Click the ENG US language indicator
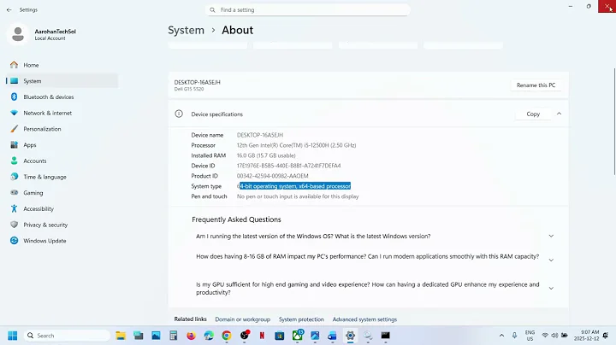The width and height of the screenshot is (616, 345). tap(530, 336)
